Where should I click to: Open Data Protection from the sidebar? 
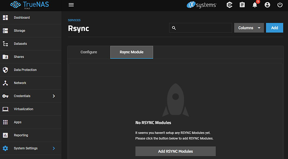click(31, 70)
